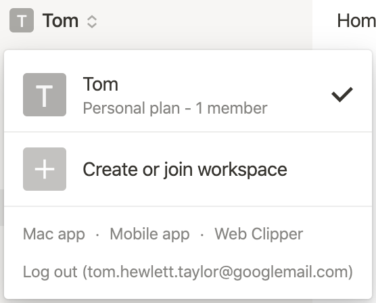Click the Tom workspace name in the top header
The width and height of the screenshot is (376, 303).
(60, 21)
